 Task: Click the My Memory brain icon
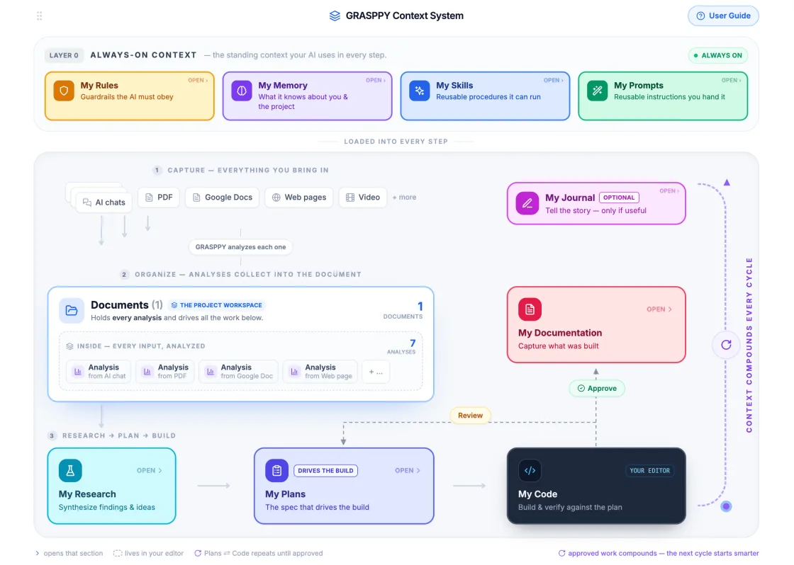(242, 91)
